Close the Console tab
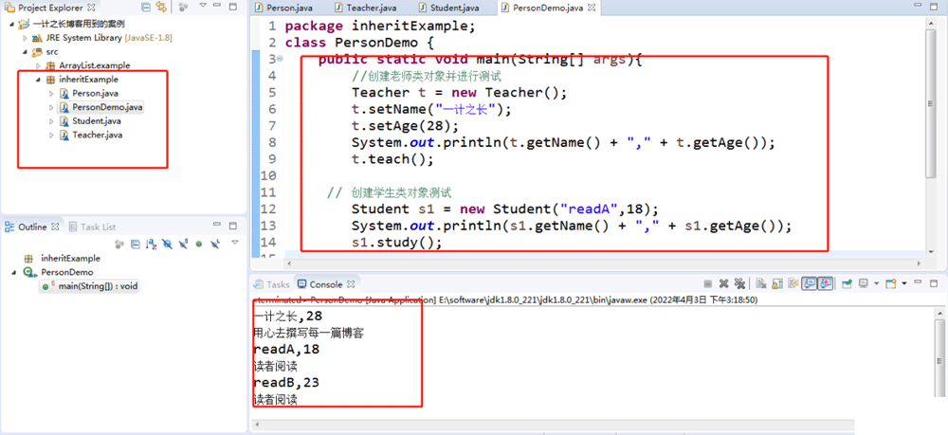 tap(350, 284)
